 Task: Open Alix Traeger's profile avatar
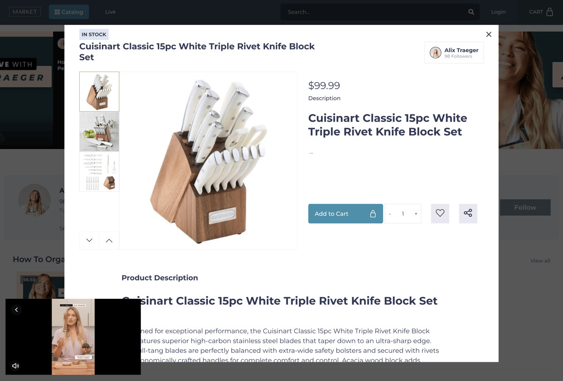[435, 53]
